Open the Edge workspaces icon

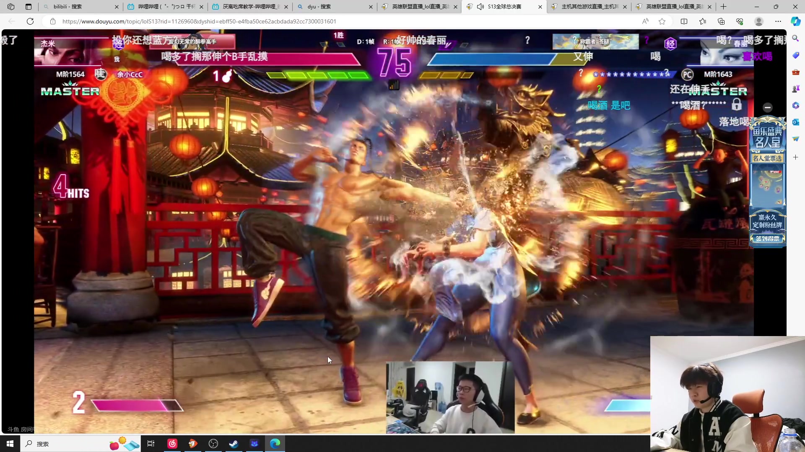point(11,7)
